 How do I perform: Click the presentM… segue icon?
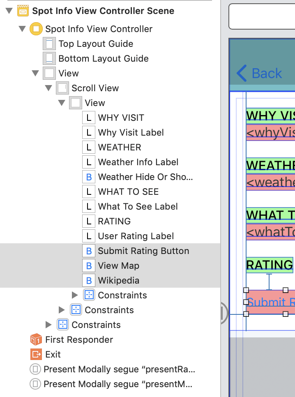pyautogui.click(x=35, y=384)
